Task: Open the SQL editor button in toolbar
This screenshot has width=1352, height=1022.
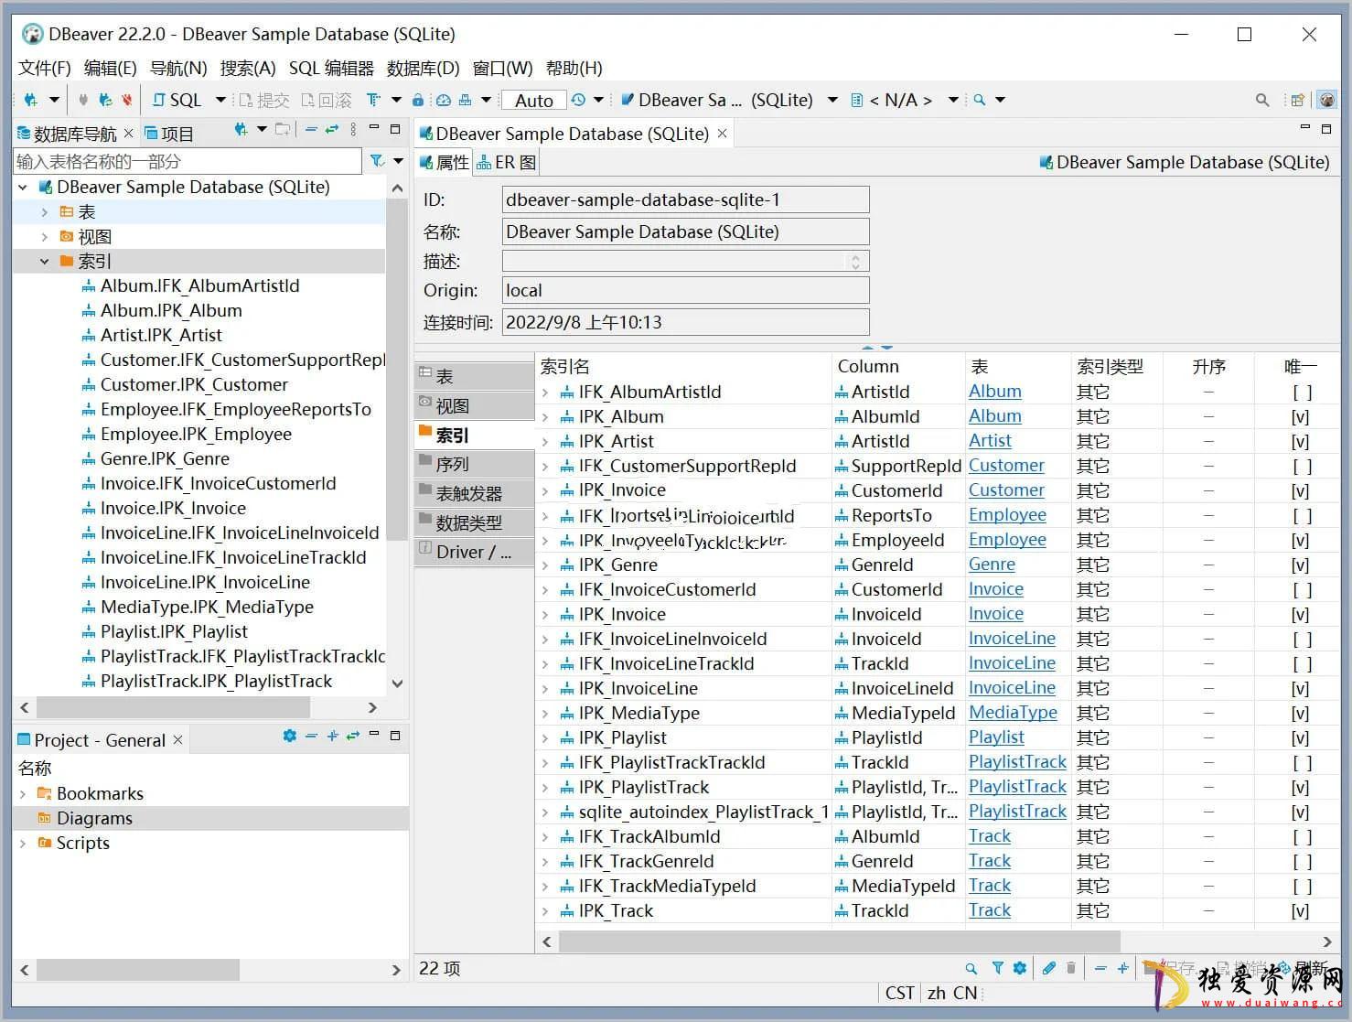Action: pos(177,100)
